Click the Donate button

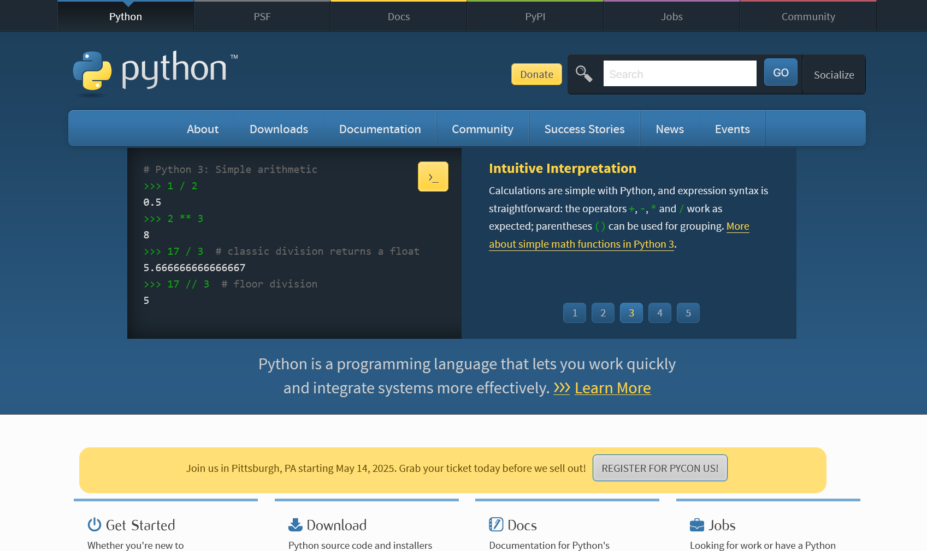[536, 74]
